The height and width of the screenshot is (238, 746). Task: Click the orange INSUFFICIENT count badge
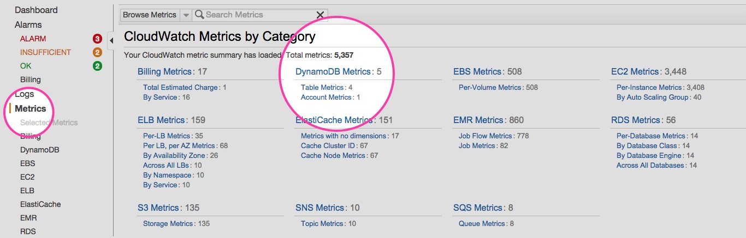[97, 52]
